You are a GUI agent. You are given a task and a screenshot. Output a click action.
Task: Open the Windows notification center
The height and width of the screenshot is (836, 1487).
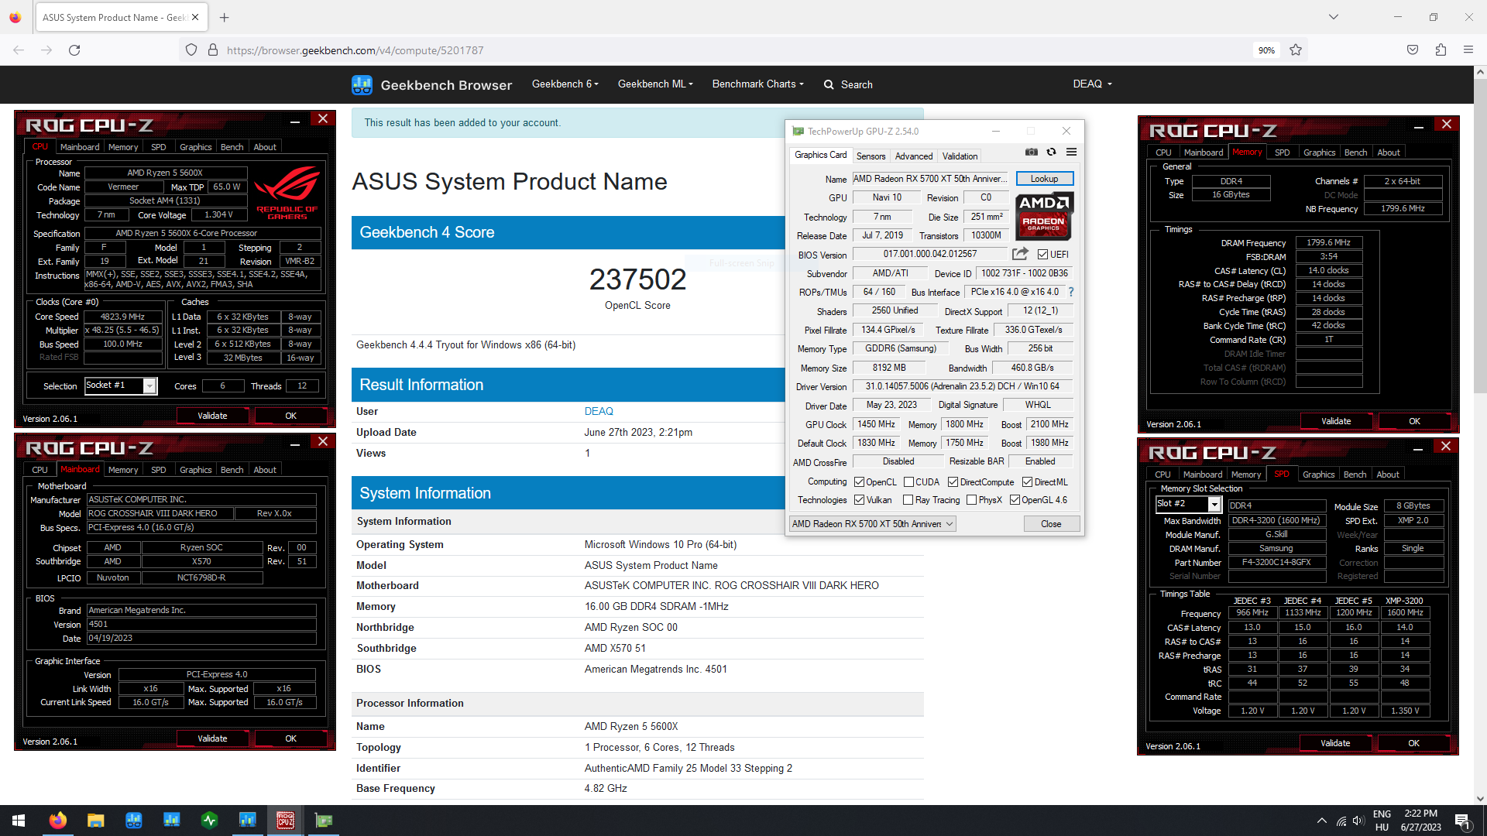1462,821
